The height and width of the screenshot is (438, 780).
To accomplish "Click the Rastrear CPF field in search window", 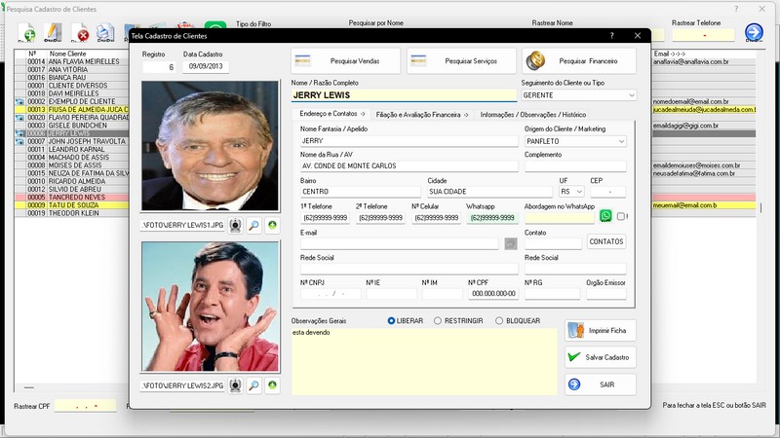I will pyautogui.click(x=85, y=406).
